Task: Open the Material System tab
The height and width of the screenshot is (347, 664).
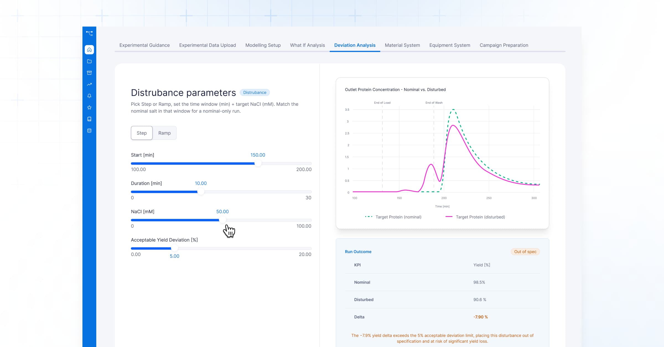Action: [x=402, y=45]
